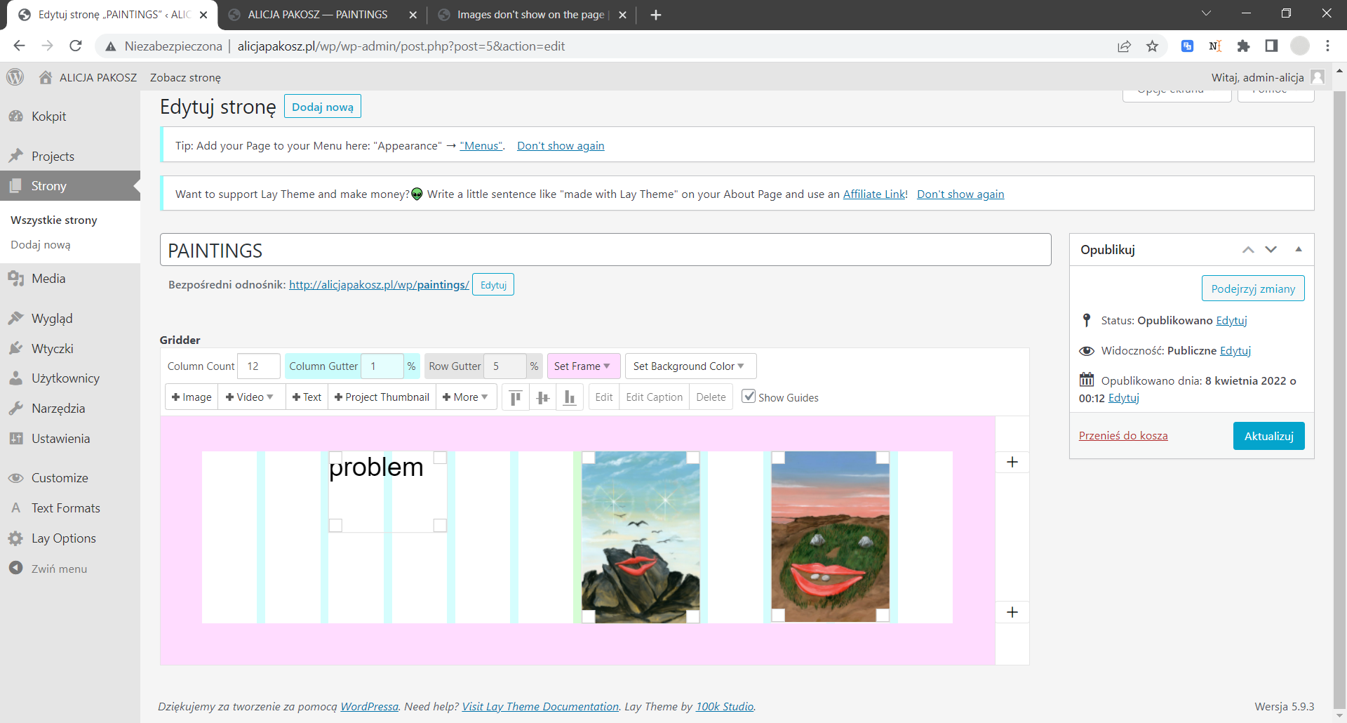Viewport: 1347px width, 723px height.
Task: Open the Przenieś do kosza link
Action: tap(1122, 436)
